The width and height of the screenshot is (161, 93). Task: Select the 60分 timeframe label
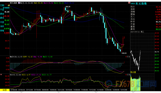coord(5,90)
